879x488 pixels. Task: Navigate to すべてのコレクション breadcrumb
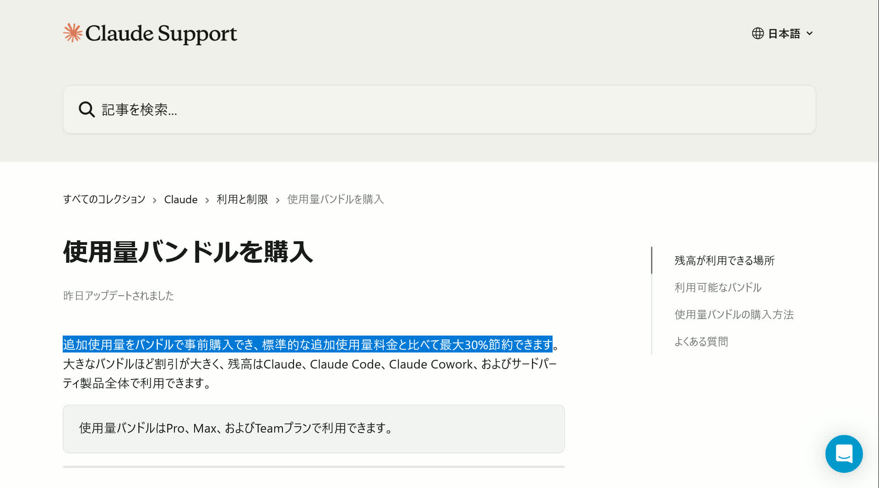104,199
